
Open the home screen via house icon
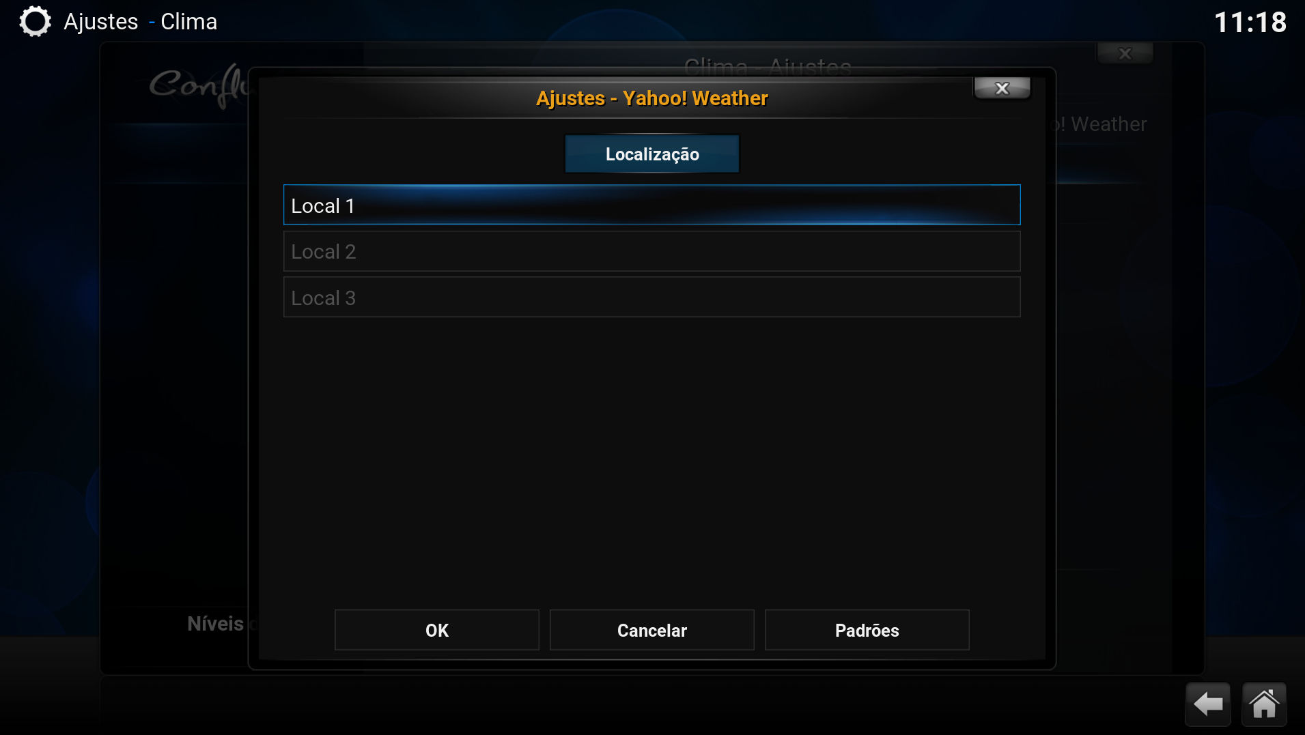coord(1264,704)
